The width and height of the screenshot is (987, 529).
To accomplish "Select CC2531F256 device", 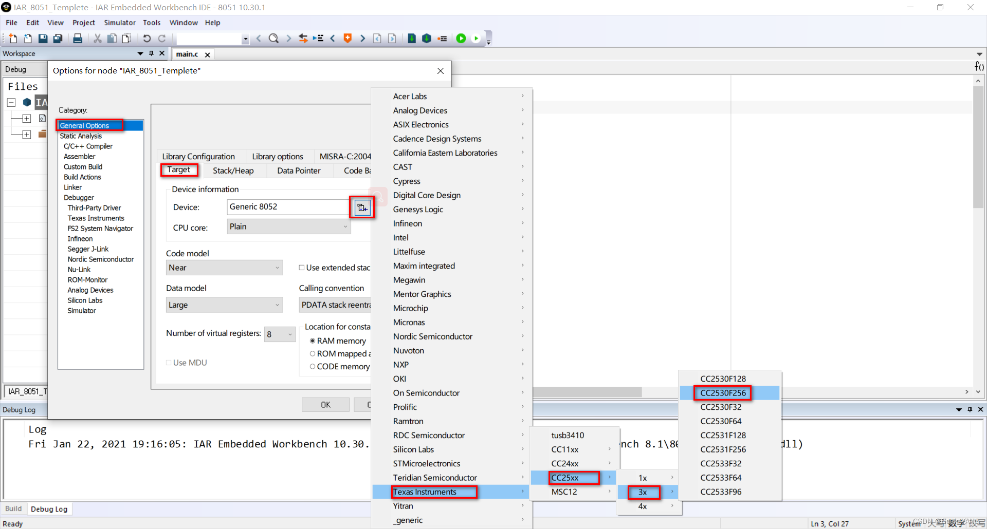I will (729, 449).
